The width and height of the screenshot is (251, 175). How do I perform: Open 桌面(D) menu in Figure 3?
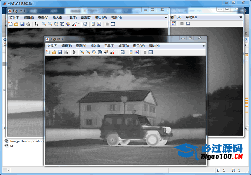coord(124,46)
